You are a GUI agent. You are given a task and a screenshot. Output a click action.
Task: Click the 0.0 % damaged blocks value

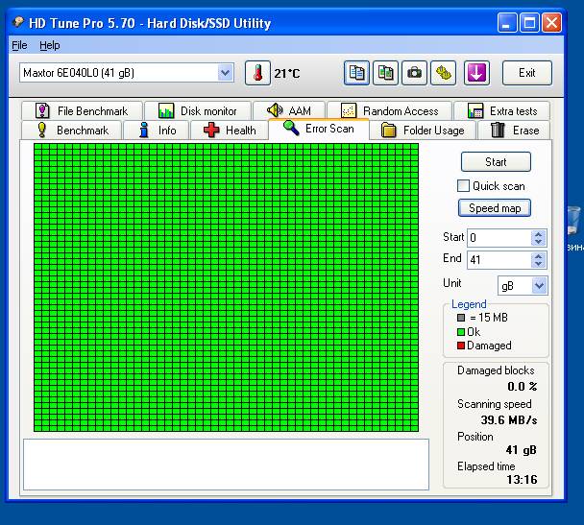click(523, 387)
